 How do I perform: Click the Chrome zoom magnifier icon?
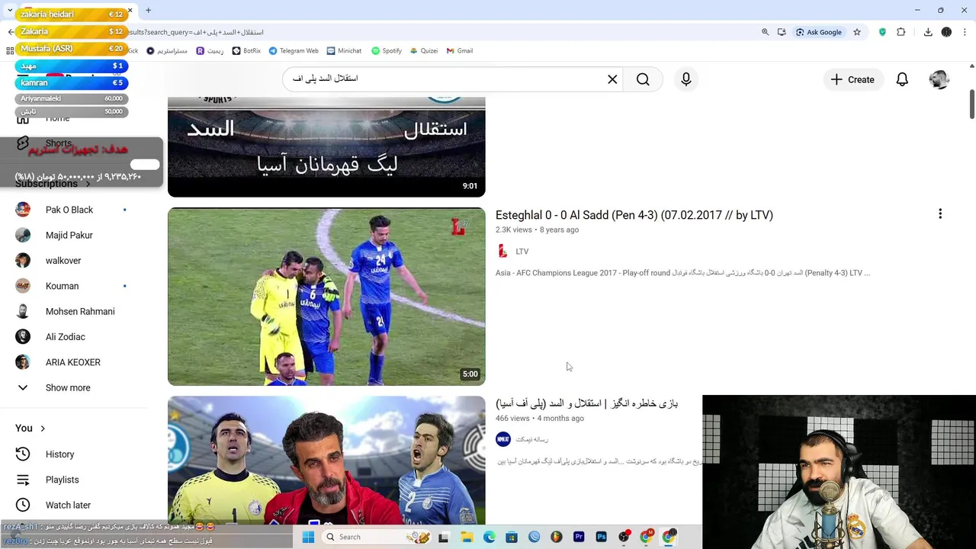click(765, 32)
